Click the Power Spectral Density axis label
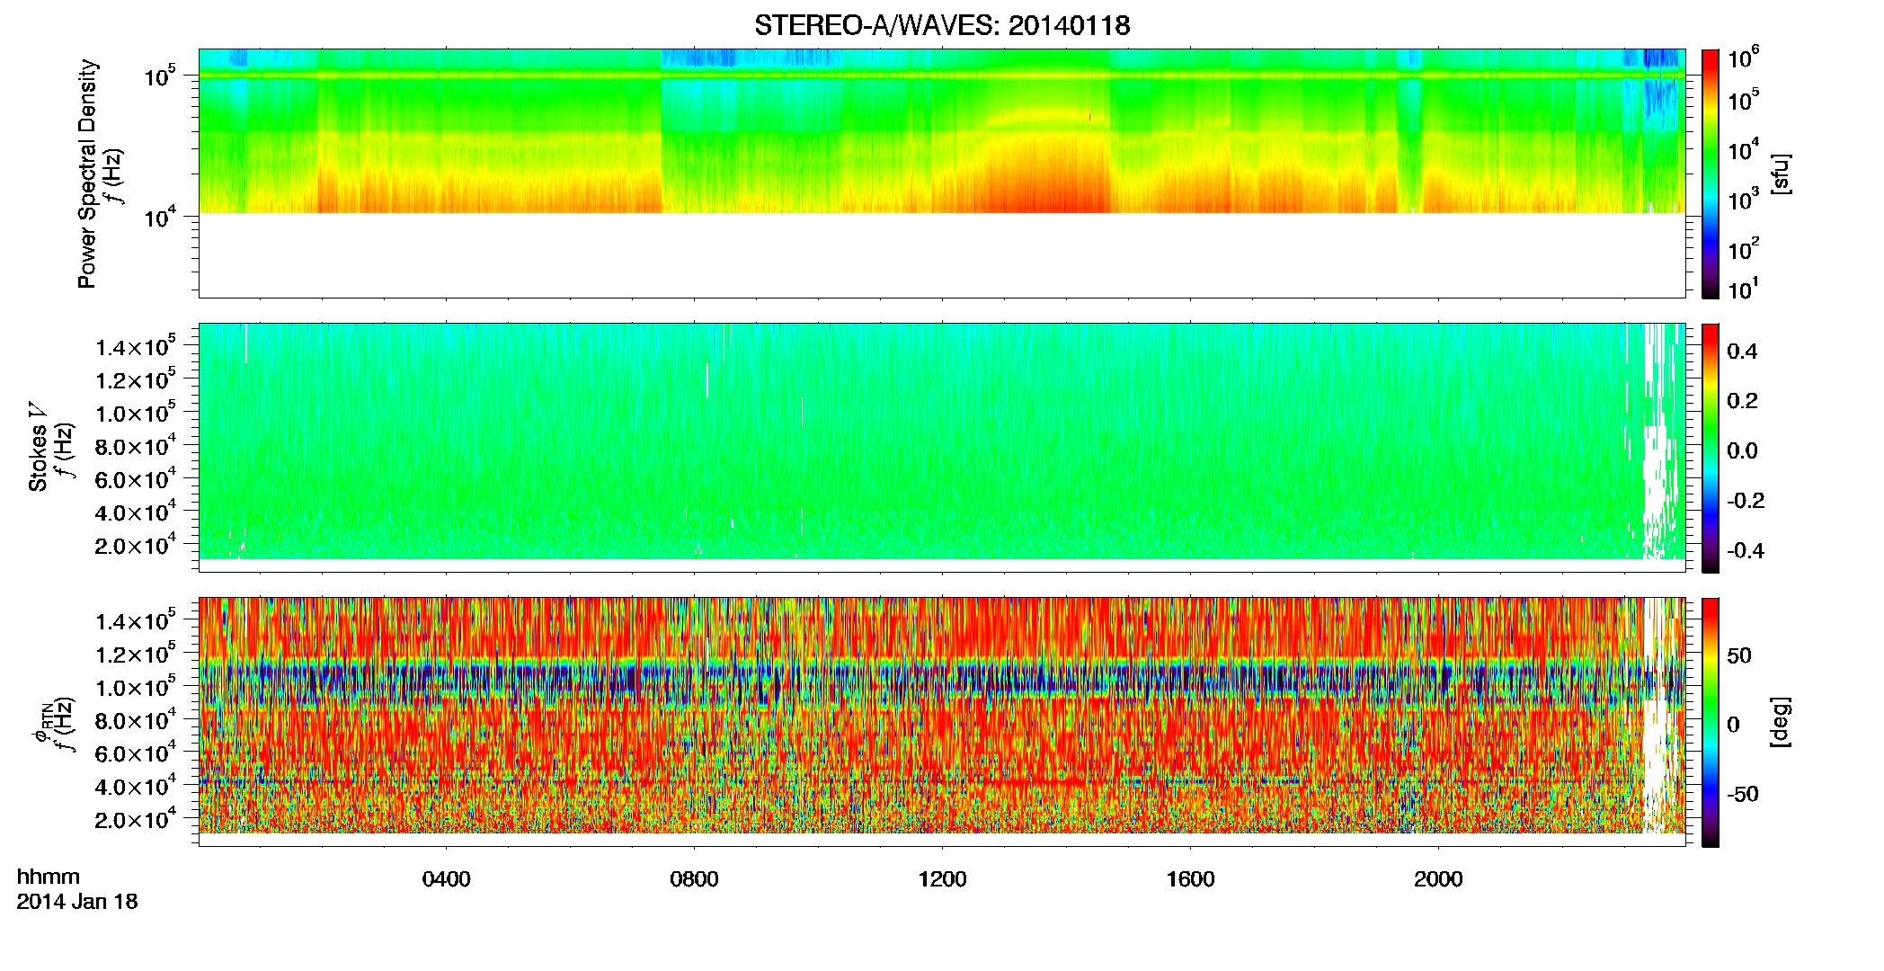This screenshot has height=971, width=1884. click(87, 174)
